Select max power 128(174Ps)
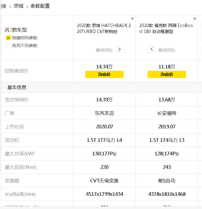202x209 pixels. coord(167,154)
